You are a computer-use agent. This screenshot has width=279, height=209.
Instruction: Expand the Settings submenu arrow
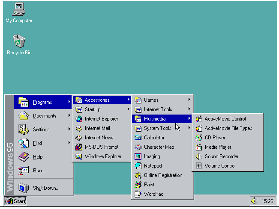[69, 129]
